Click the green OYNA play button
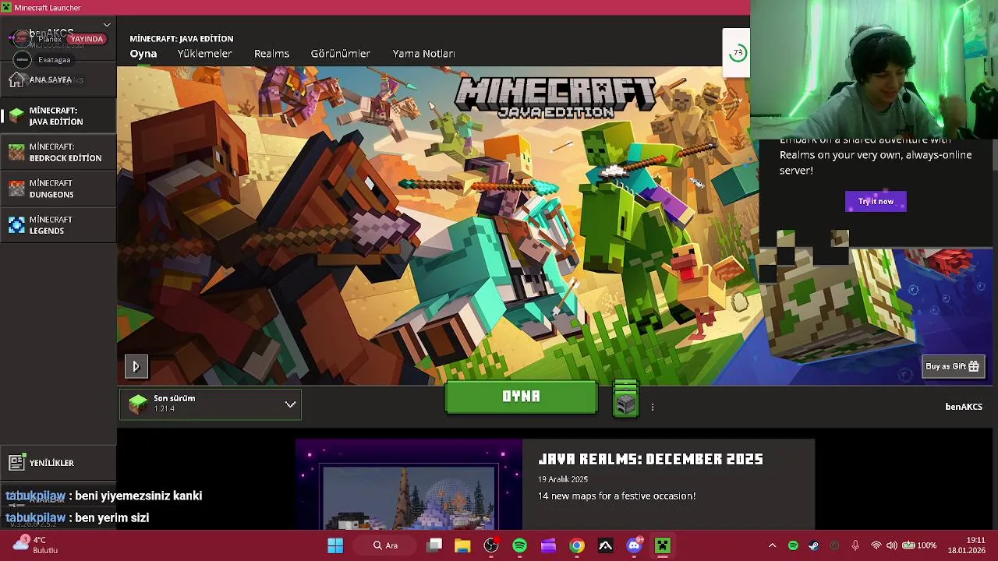 coord(521,397)
